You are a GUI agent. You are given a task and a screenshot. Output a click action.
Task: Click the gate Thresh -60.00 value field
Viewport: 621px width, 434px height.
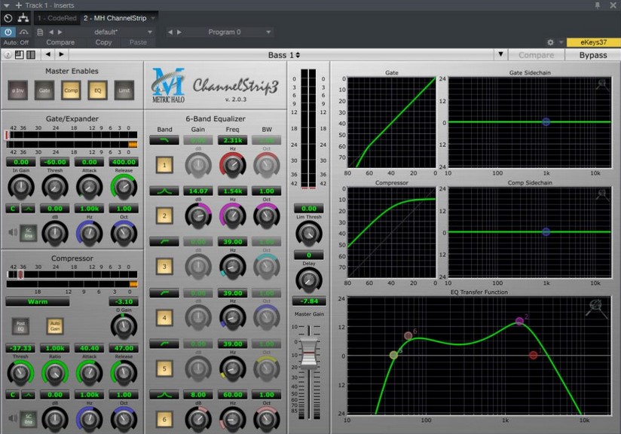[x=55, y=162]
